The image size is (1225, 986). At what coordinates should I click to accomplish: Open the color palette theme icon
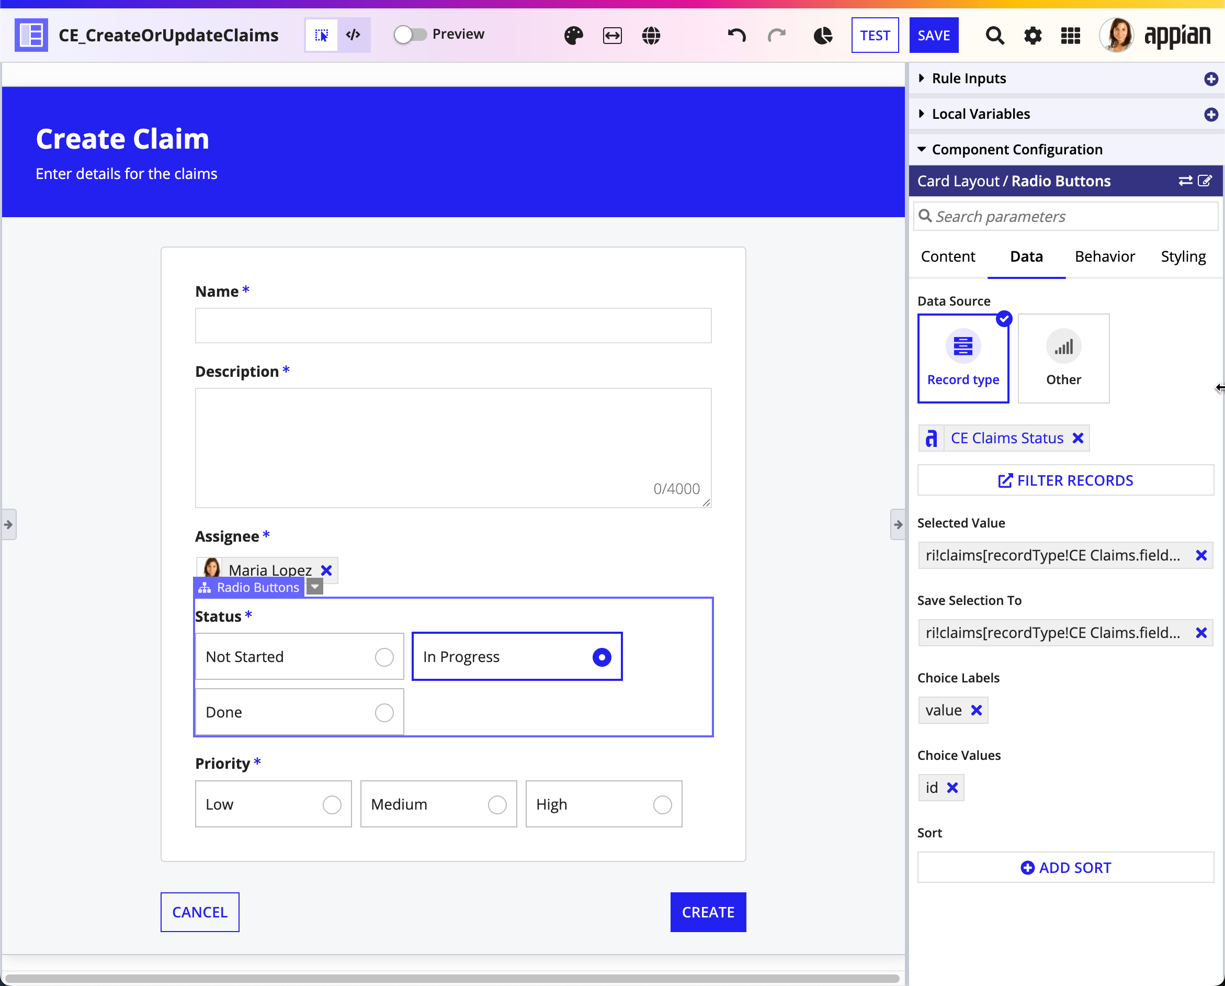pos(573,35)
